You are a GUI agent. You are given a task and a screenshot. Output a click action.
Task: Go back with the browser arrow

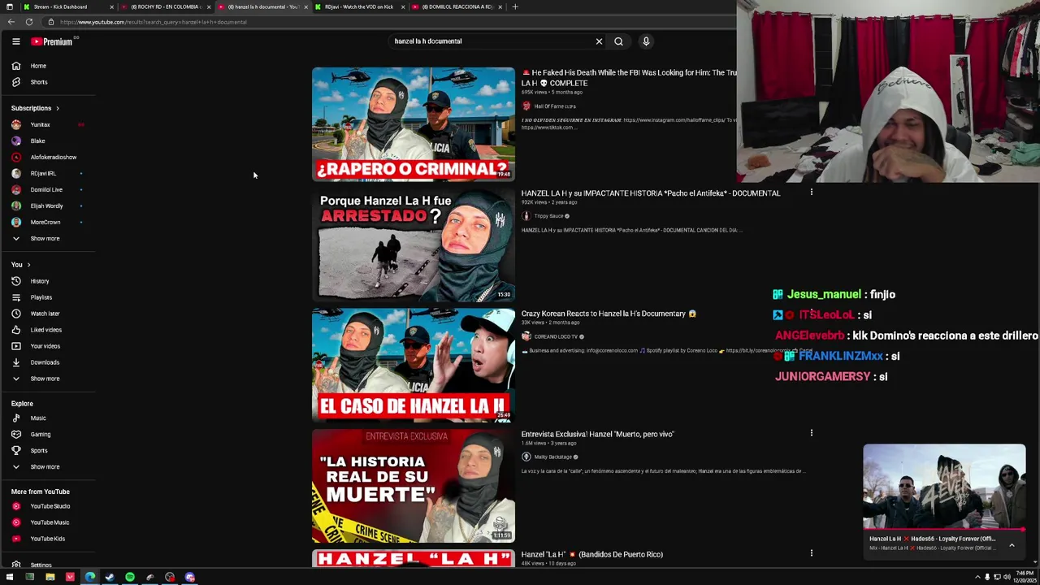[x=11, y=22]
